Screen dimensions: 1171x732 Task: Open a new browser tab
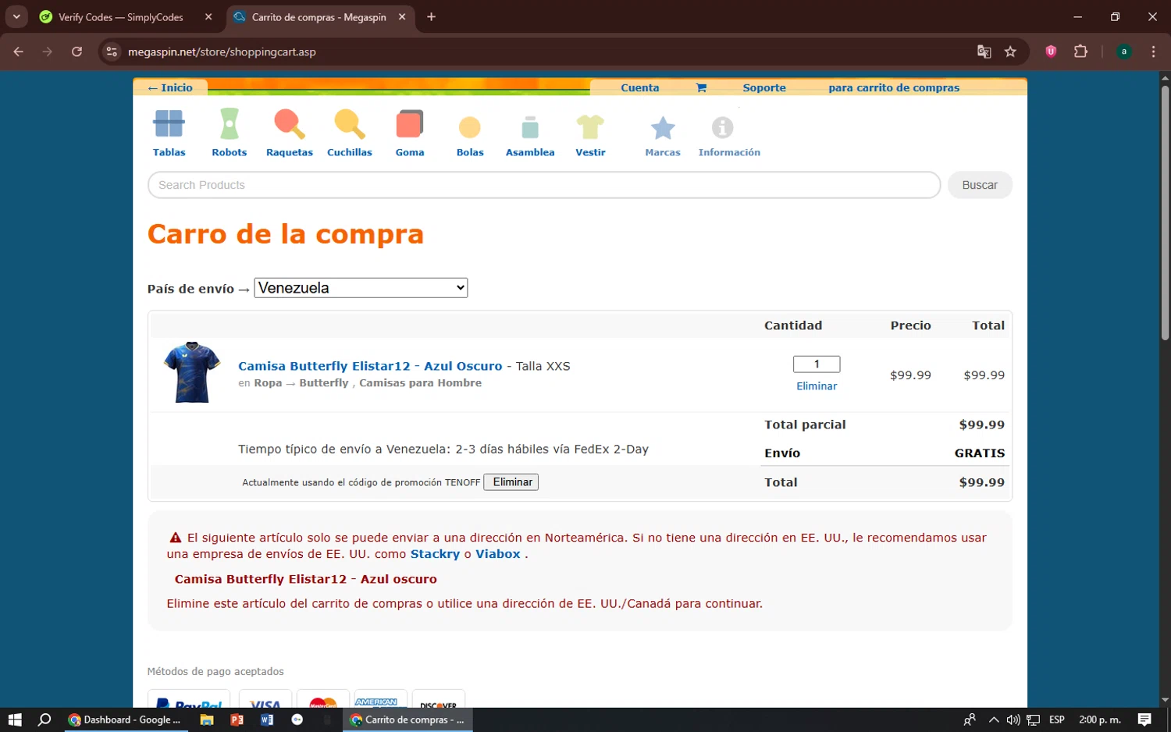pos(431,16)
